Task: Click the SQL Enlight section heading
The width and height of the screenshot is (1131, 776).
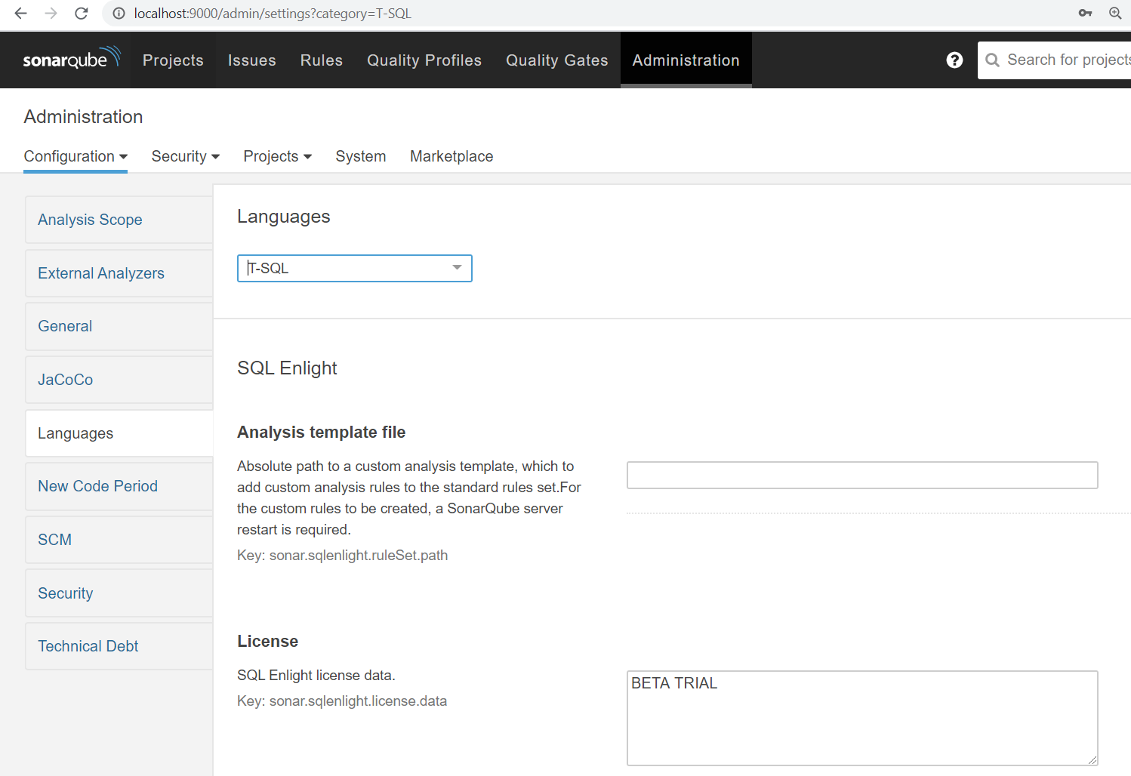Action: point(287,368)
